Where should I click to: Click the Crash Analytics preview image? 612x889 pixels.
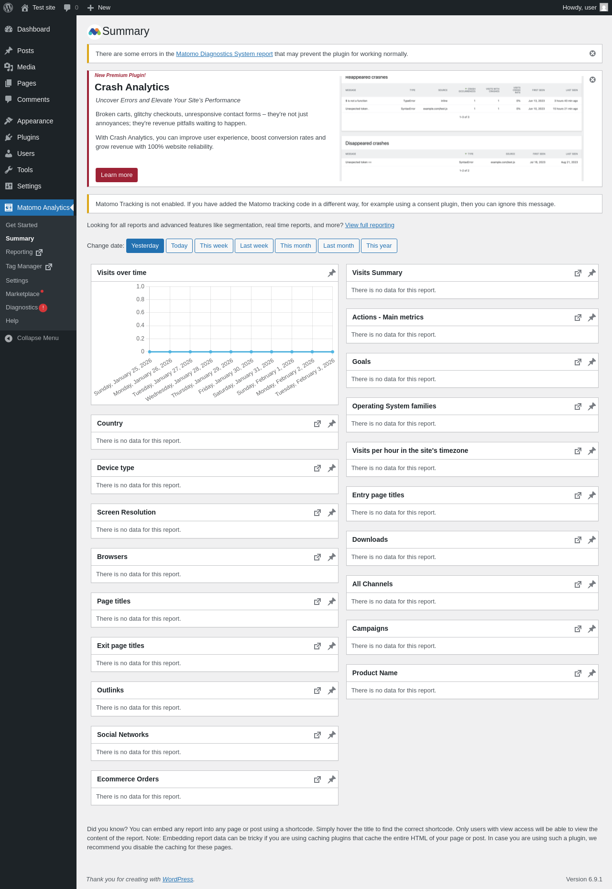click(x=461, y=128)
